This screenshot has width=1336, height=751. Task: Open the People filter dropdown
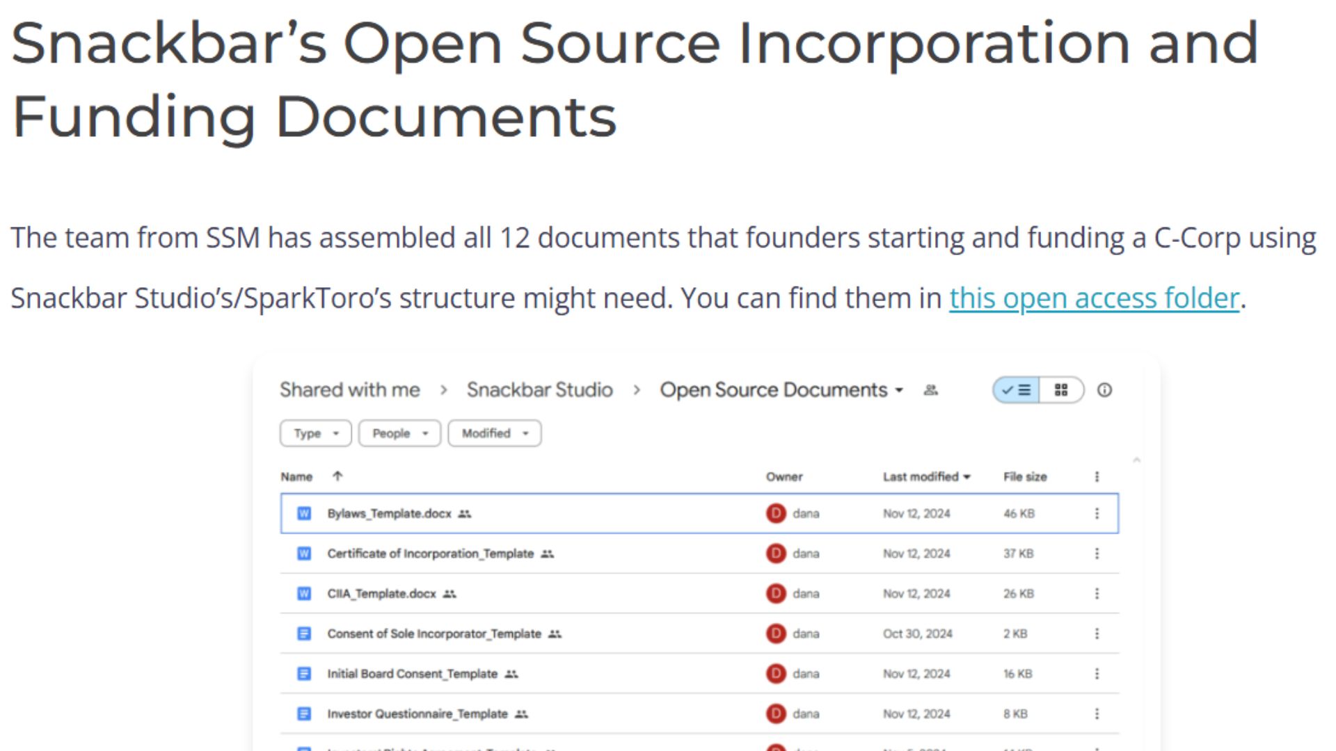pos(399,433)
